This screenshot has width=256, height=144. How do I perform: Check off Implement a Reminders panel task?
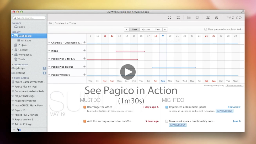[167, 107]
